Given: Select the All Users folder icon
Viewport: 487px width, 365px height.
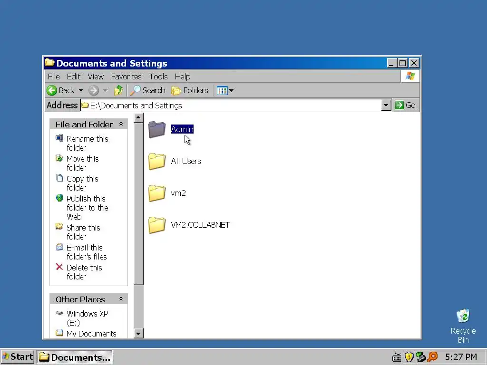Looking at the screenshot, I should pos(157,161).
